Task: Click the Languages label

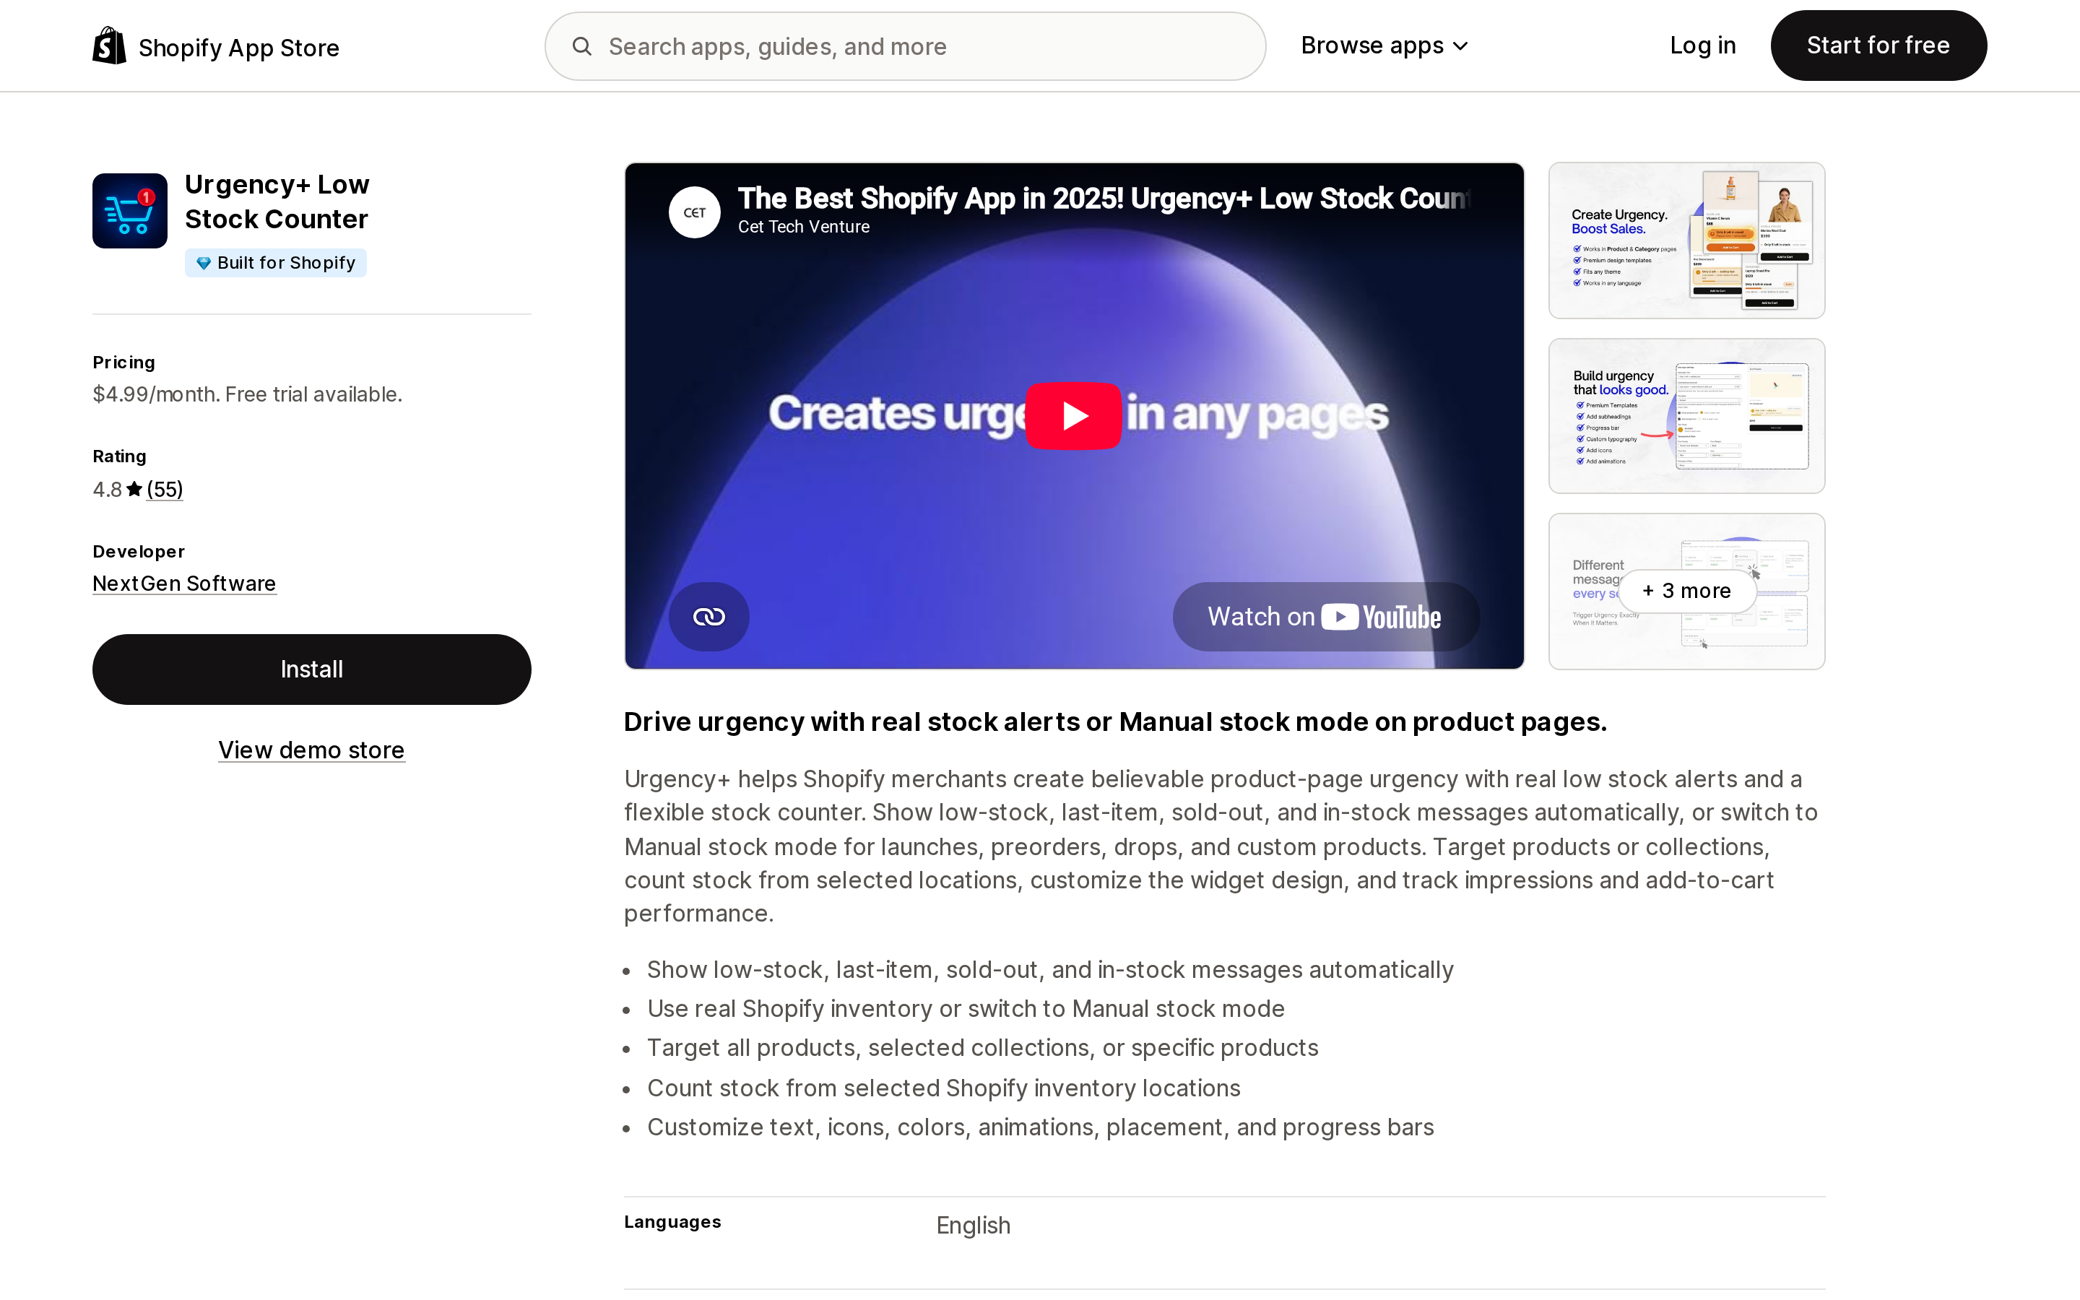Action: (672, 1222)
